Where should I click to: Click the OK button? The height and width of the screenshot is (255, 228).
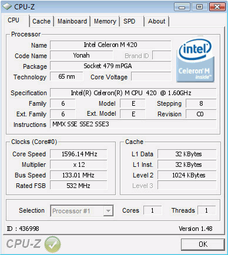coord(203,244)
